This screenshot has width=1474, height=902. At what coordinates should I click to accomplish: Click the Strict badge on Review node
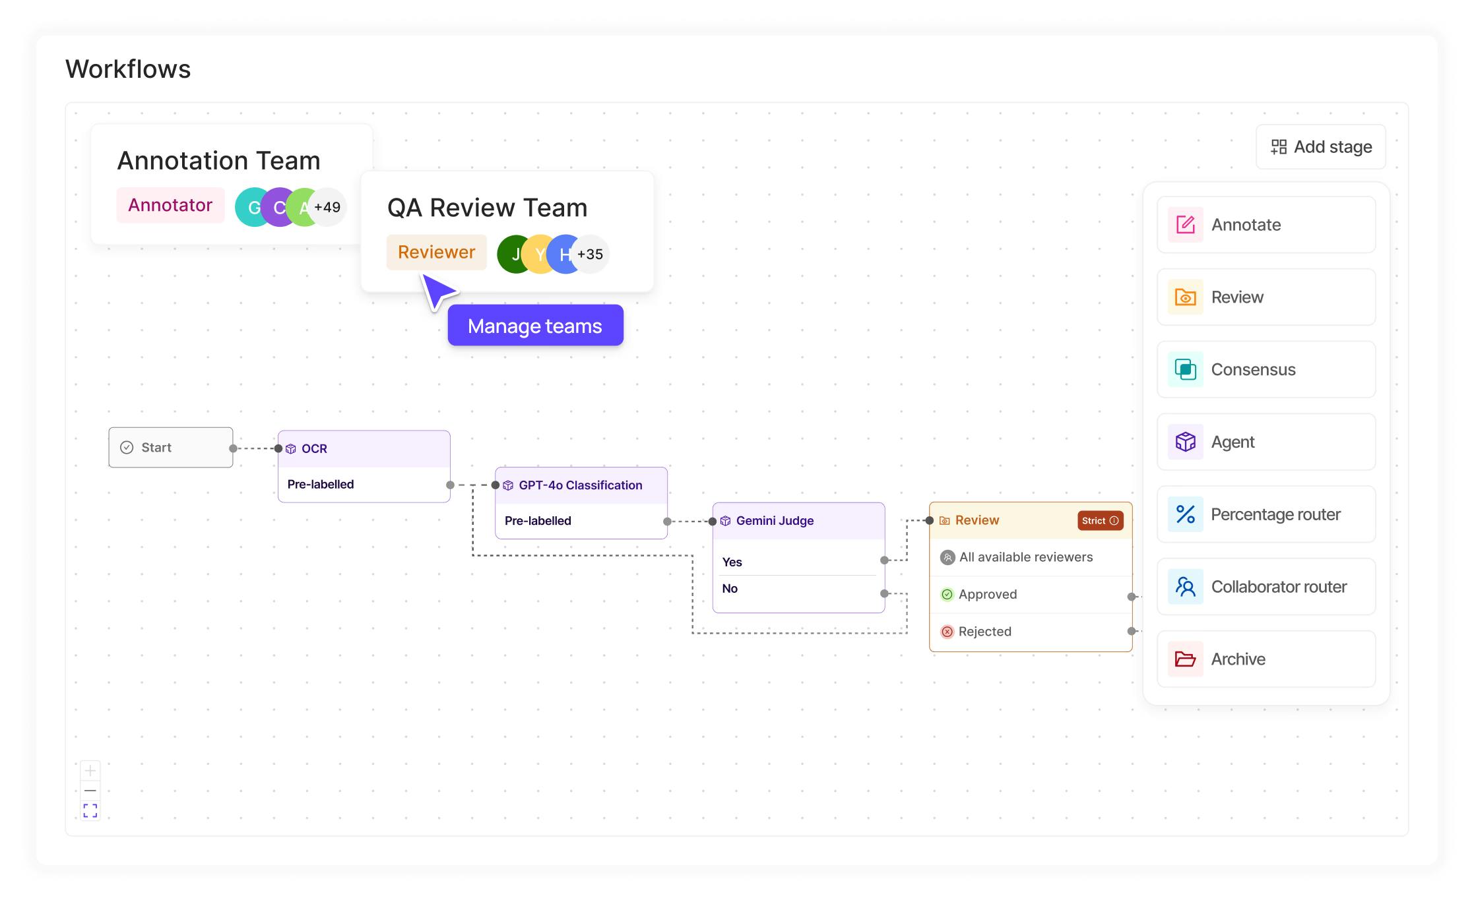point(1101,520)
